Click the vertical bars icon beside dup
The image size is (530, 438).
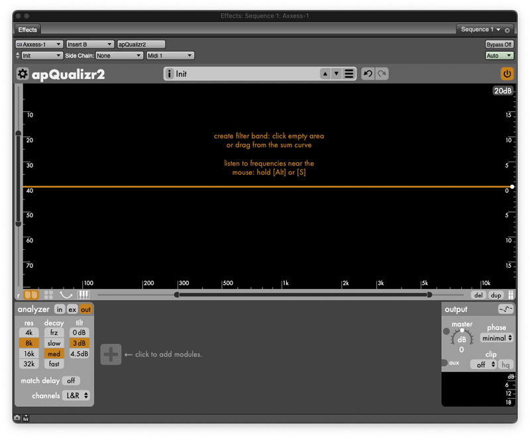click(510, 295)
